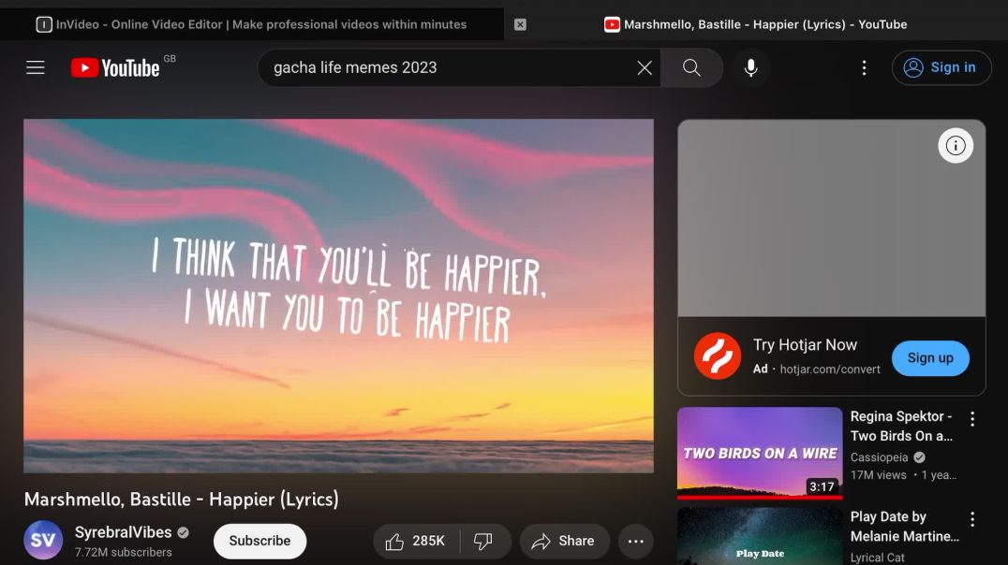Dislike the video with thumbs down button

[x=483, y=541]
